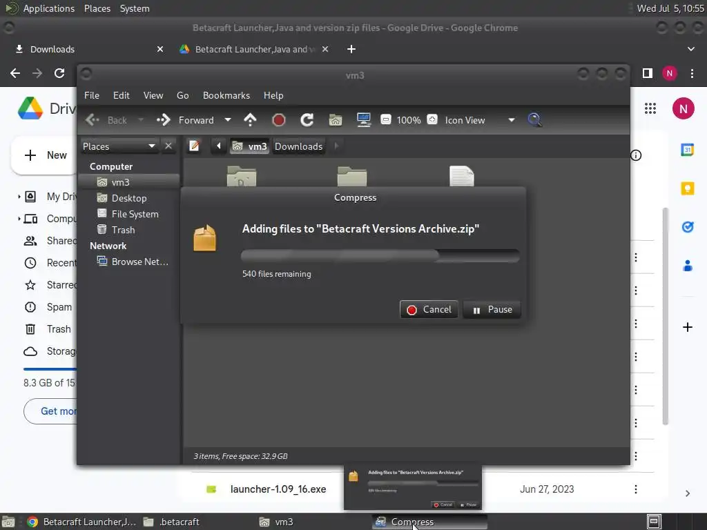Open the System menu in top panel
Viewport: 707px width, 530px height.
click(135, 8)
